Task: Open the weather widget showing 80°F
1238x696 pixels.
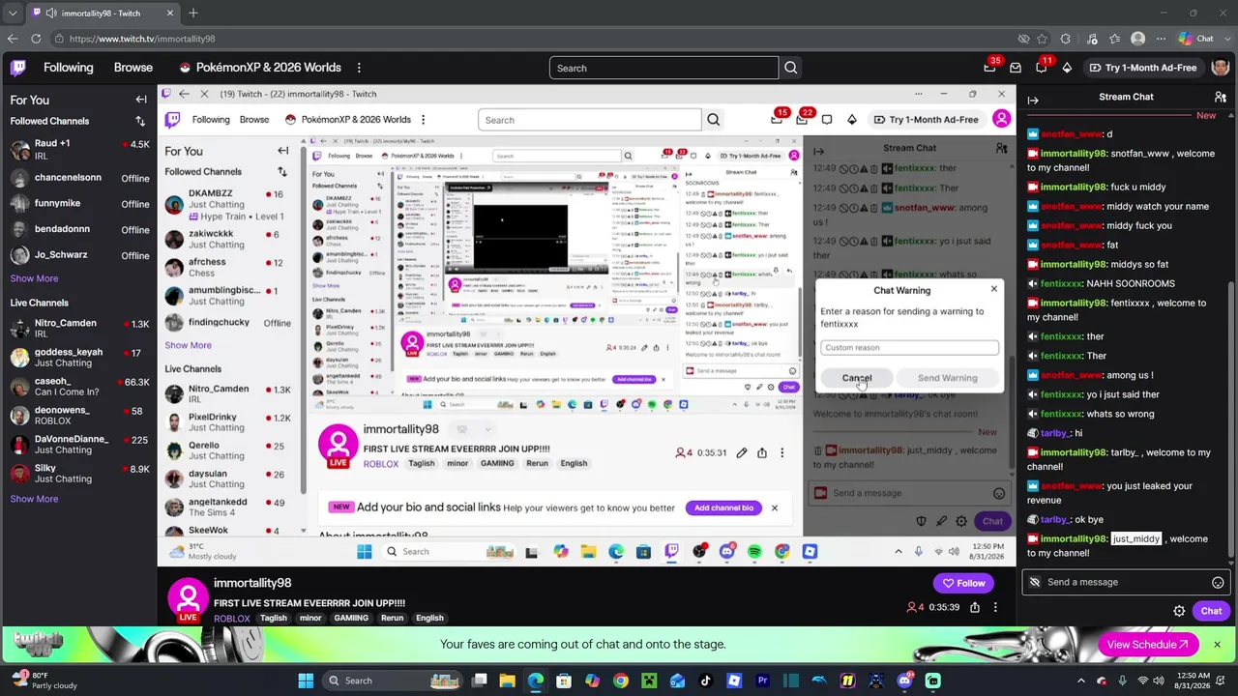Action: (44, 681)
